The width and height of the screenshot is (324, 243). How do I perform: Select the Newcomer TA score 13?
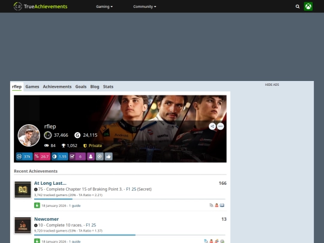tap(224, 219)
